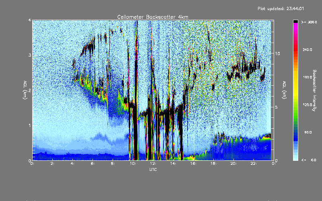Click the "20:" UTC time tick label

(233, 164)
